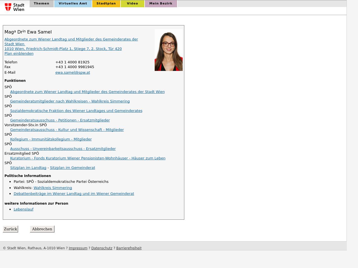Click the Stadt Wien logo
This screenshot has width=358, height=268.
(15, 7)
